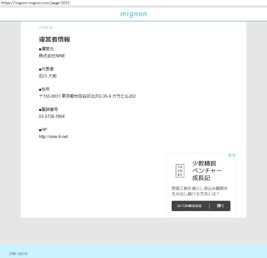Click the ad headline 少数精鋭ベンチャー成長記
267x258 pixels.
[x=207, y=171]
